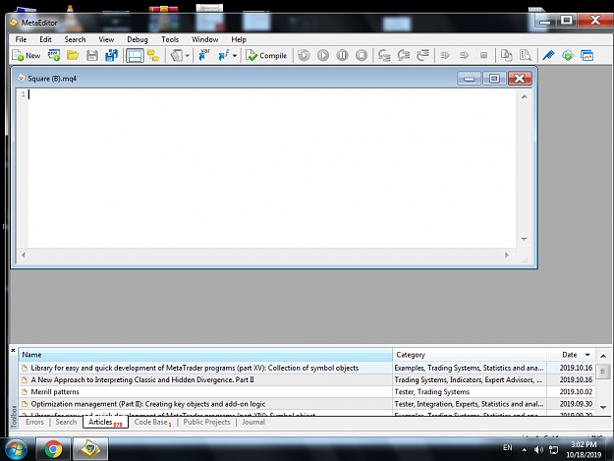Click the first arrow breakpoint icon
This screenshot has height=461, width=614.
point(445,56)
